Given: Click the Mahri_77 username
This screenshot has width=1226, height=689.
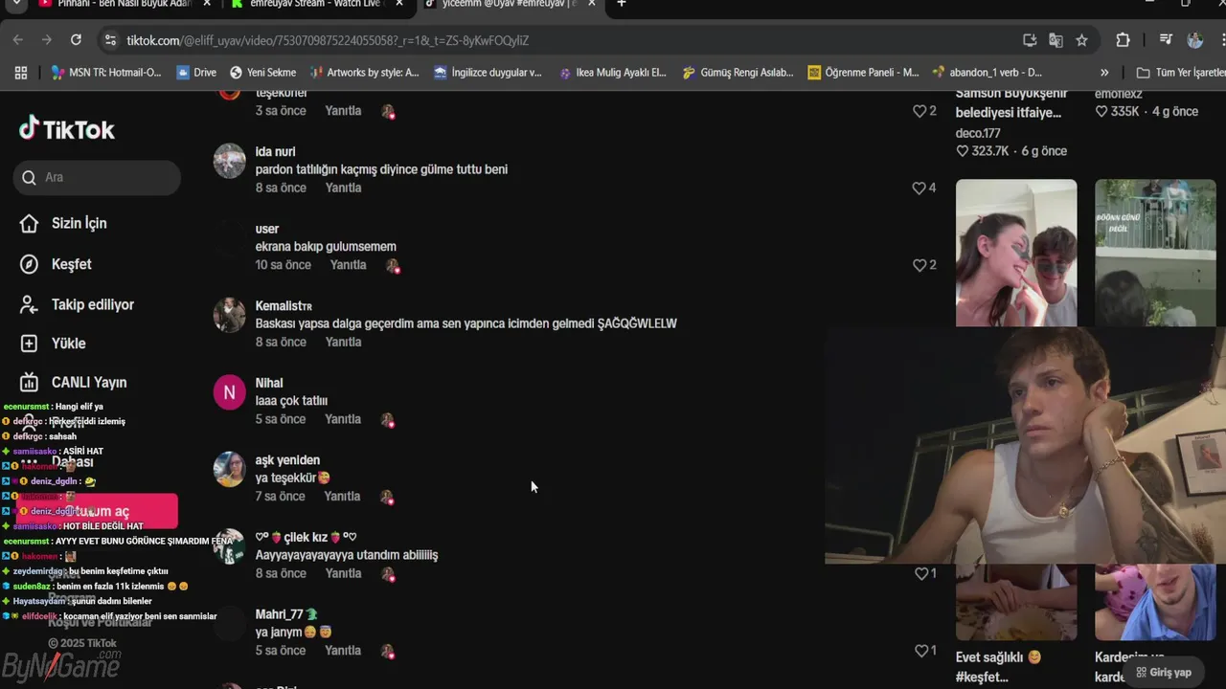Looking at the screenshot, I should pos(286,614).
